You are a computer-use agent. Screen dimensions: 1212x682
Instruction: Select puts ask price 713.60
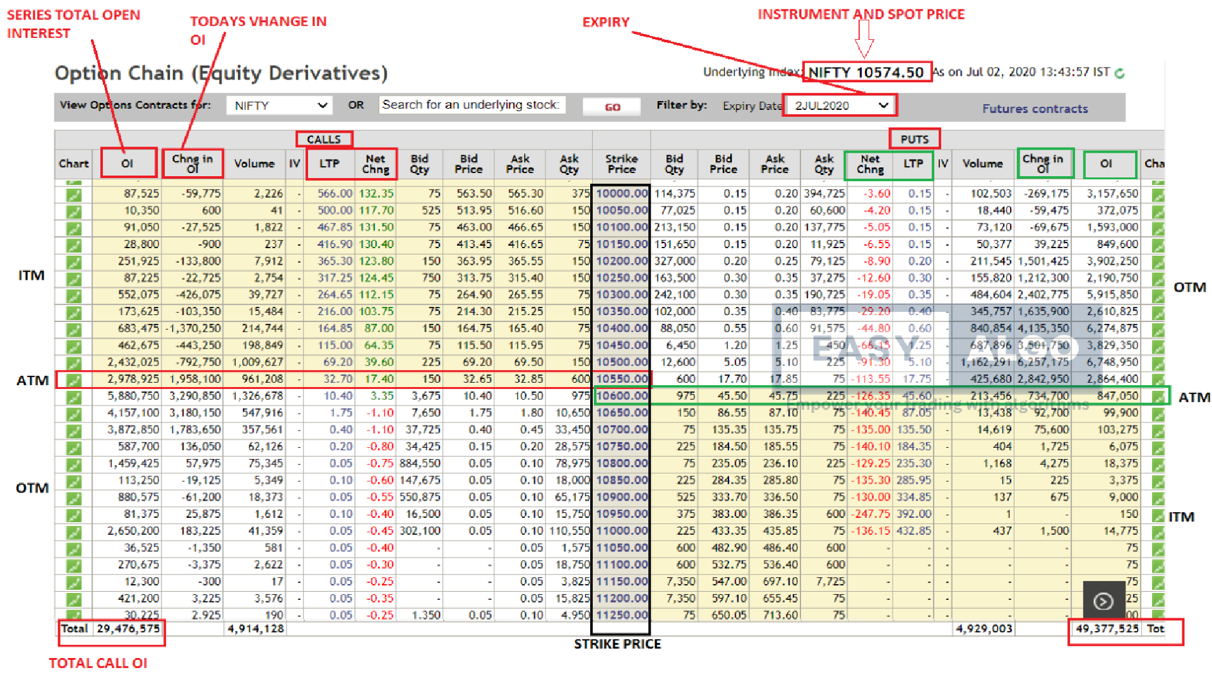point(780,615)
